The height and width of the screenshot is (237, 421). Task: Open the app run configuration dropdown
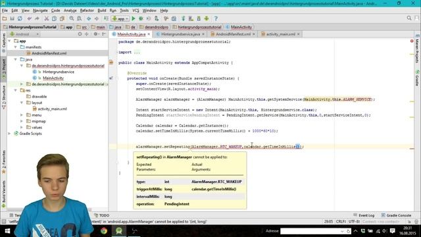[x=120, y=18]
